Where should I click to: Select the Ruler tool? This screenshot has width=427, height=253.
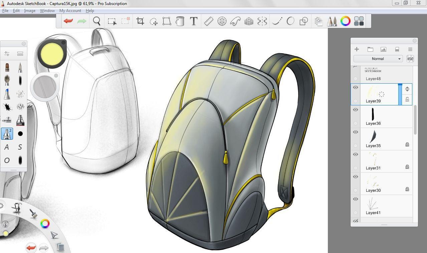[x=209, y=21]
